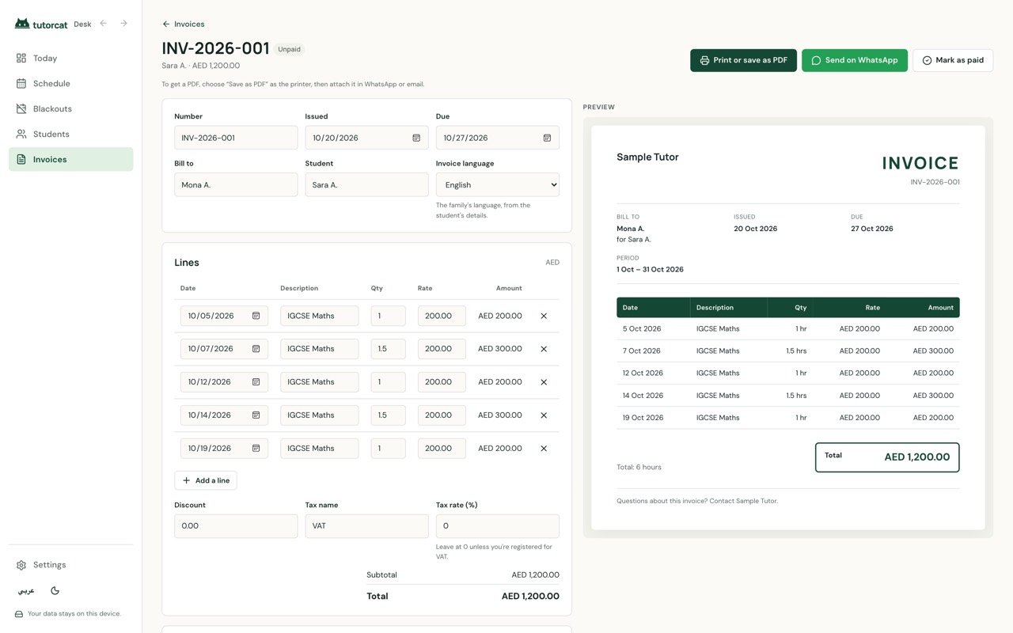Remove the 10/05/2026 line
Screen dimensions: 1013x633
[x=544, y=316]
